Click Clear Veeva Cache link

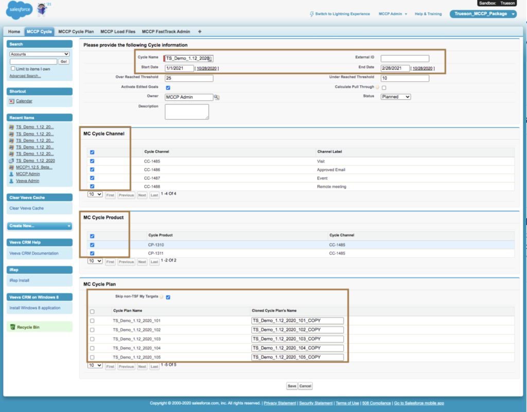27,209
